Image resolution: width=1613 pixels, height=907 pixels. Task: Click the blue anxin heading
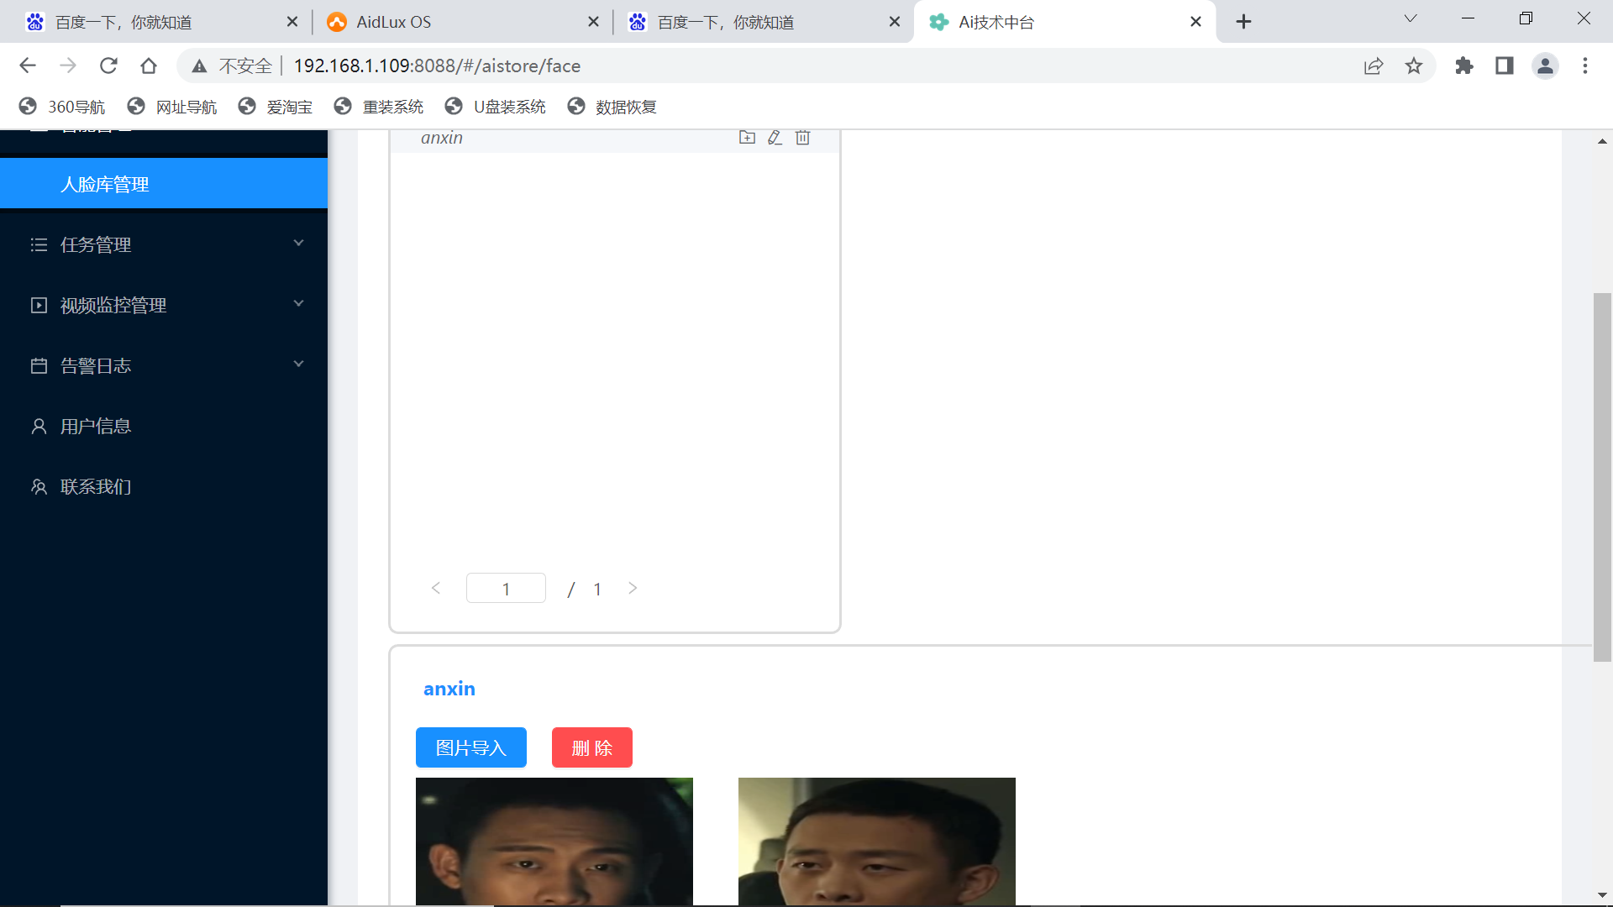pos(449,689)
